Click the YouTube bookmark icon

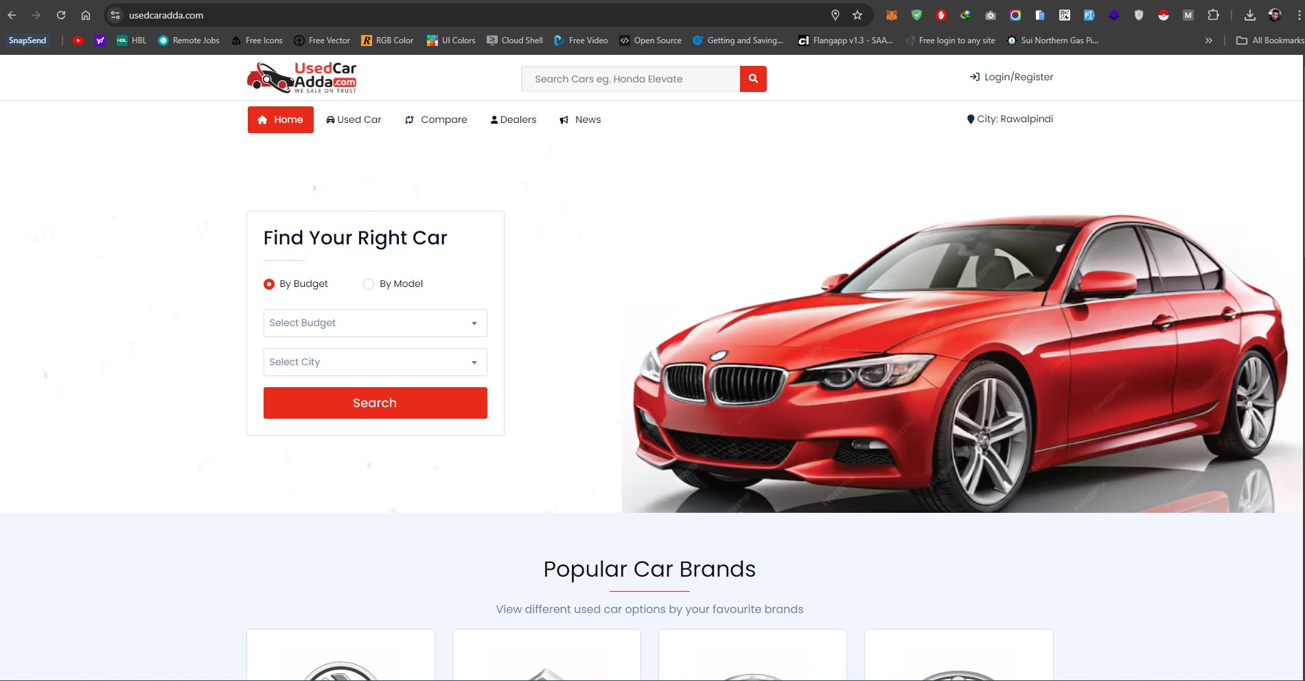click(78, 41)
